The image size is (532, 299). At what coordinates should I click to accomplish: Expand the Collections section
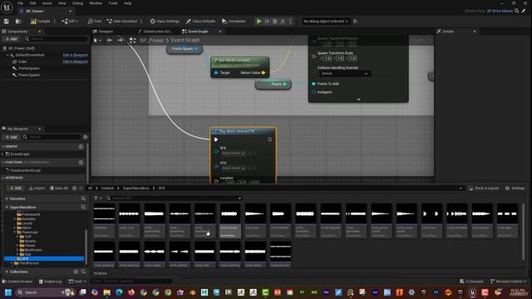[7, 272]
